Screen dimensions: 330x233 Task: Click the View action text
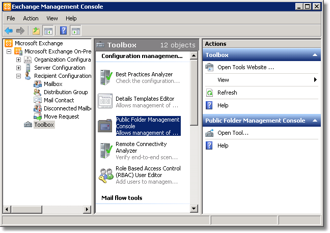click(223, 80)
